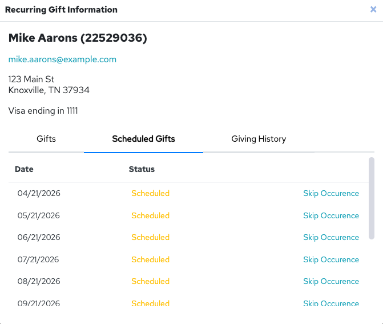The width and height of the screenshot is (383, 324).
Task: Open the mike.aarons@example.com email link
Action: pyautogui.click(x=62, y=59)
